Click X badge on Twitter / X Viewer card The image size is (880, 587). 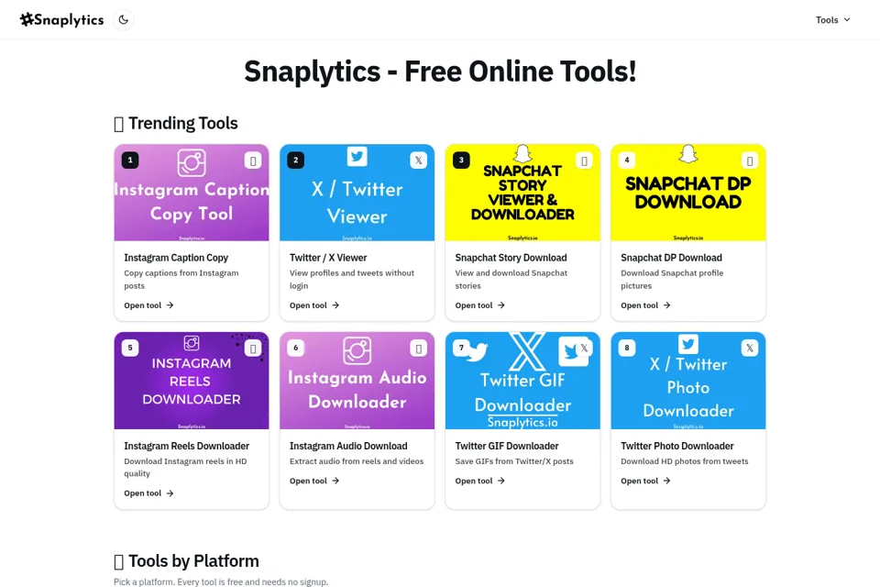pos(419,161)
